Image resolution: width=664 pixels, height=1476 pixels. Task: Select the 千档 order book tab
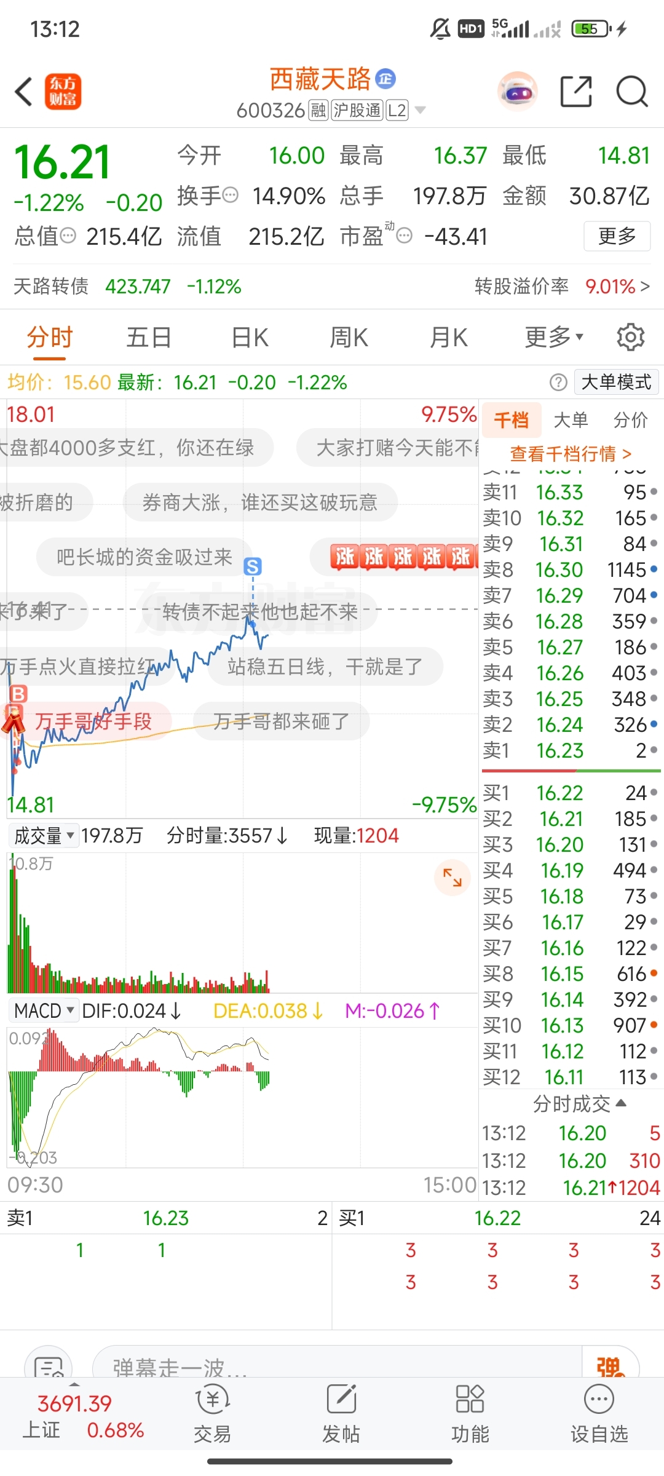pyautogui.click(x=512, y=420)
